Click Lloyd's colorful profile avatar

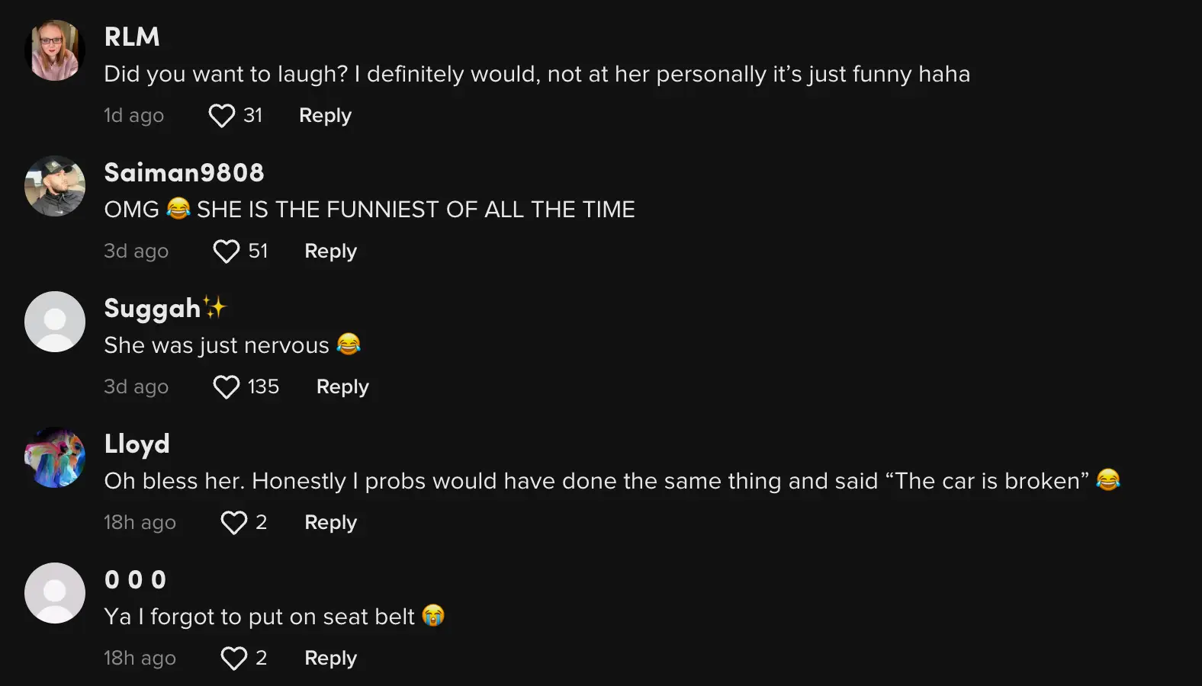coord(54,457)
